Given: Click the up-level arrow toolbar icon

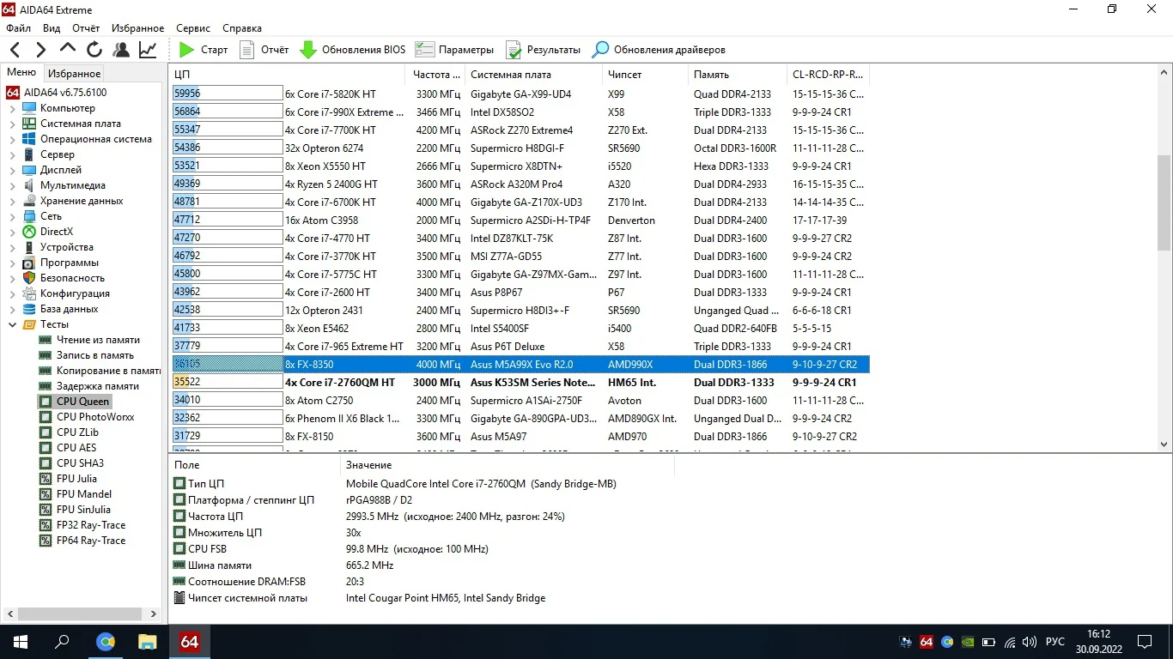Looking at the screenshot, I should pyautogui.click(x=68, y=50).
